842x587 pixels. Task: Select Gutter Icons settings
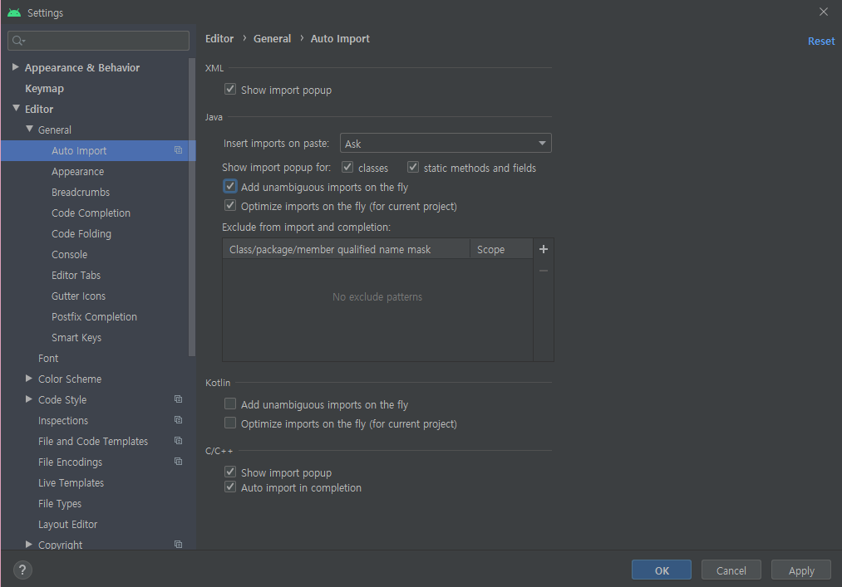click(78, 296)
